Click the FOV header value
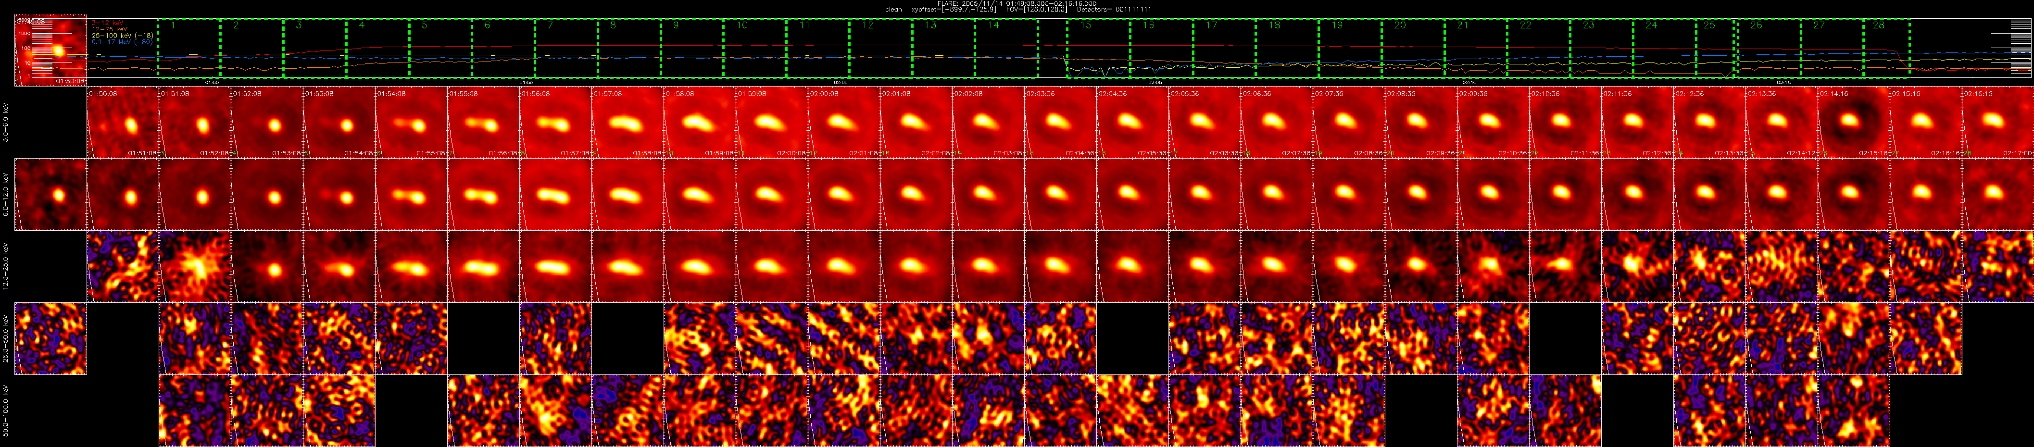Screen dimensions: 2034x447 [1037, 10]
